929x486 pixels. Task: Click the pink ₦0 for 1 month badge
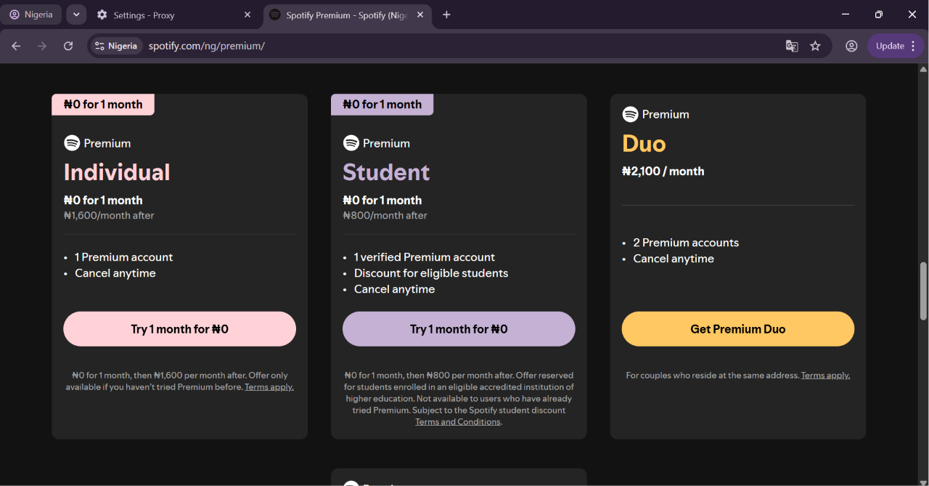click(103, 105)
